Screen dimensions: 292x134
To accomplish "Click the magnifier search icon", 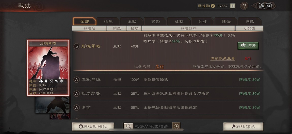I will (128, 126).
